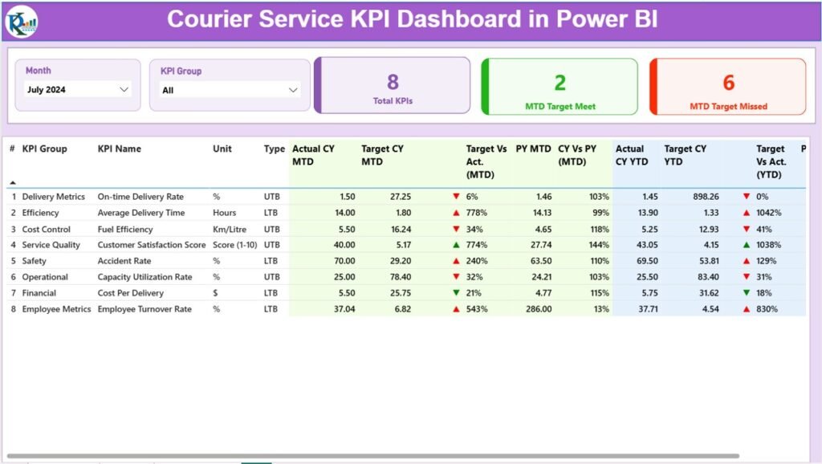Click red down arrow beside On-time Delivery Rate variance
This screenshot has width=822, height=464.
click(x=456, y=196)
